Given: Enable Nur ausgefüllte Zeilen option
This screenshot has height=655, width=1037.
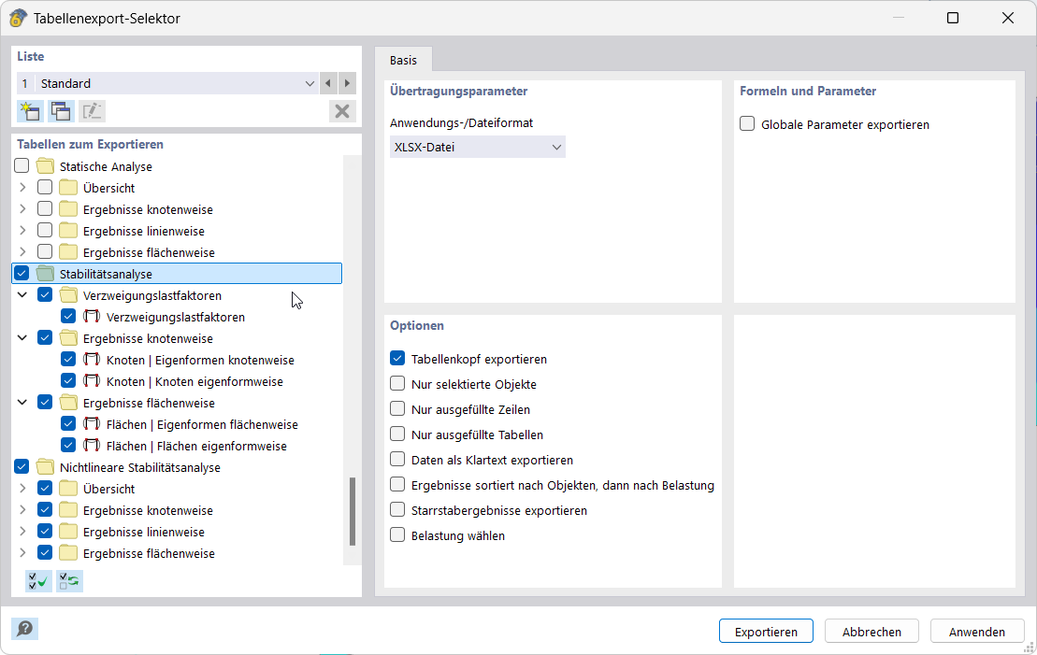Looking at the screenshot, I should point(397,409).
